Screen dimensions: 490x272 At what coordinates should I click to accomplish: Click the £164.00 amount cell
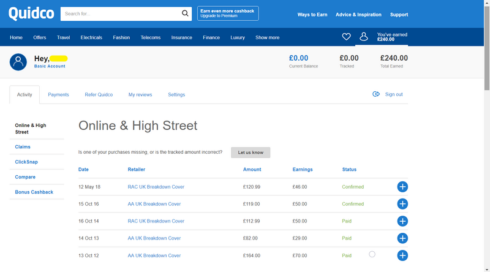tap(252, 255)
